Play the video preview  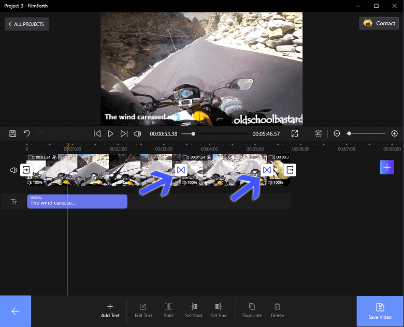click(110, 133)
